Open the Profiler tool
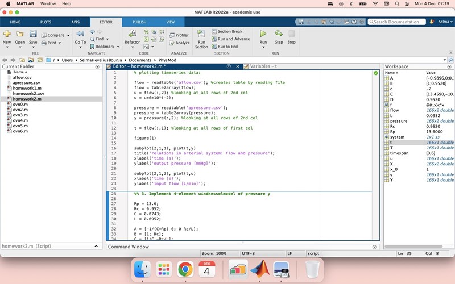The image size is (455, 284). (179, 35)
